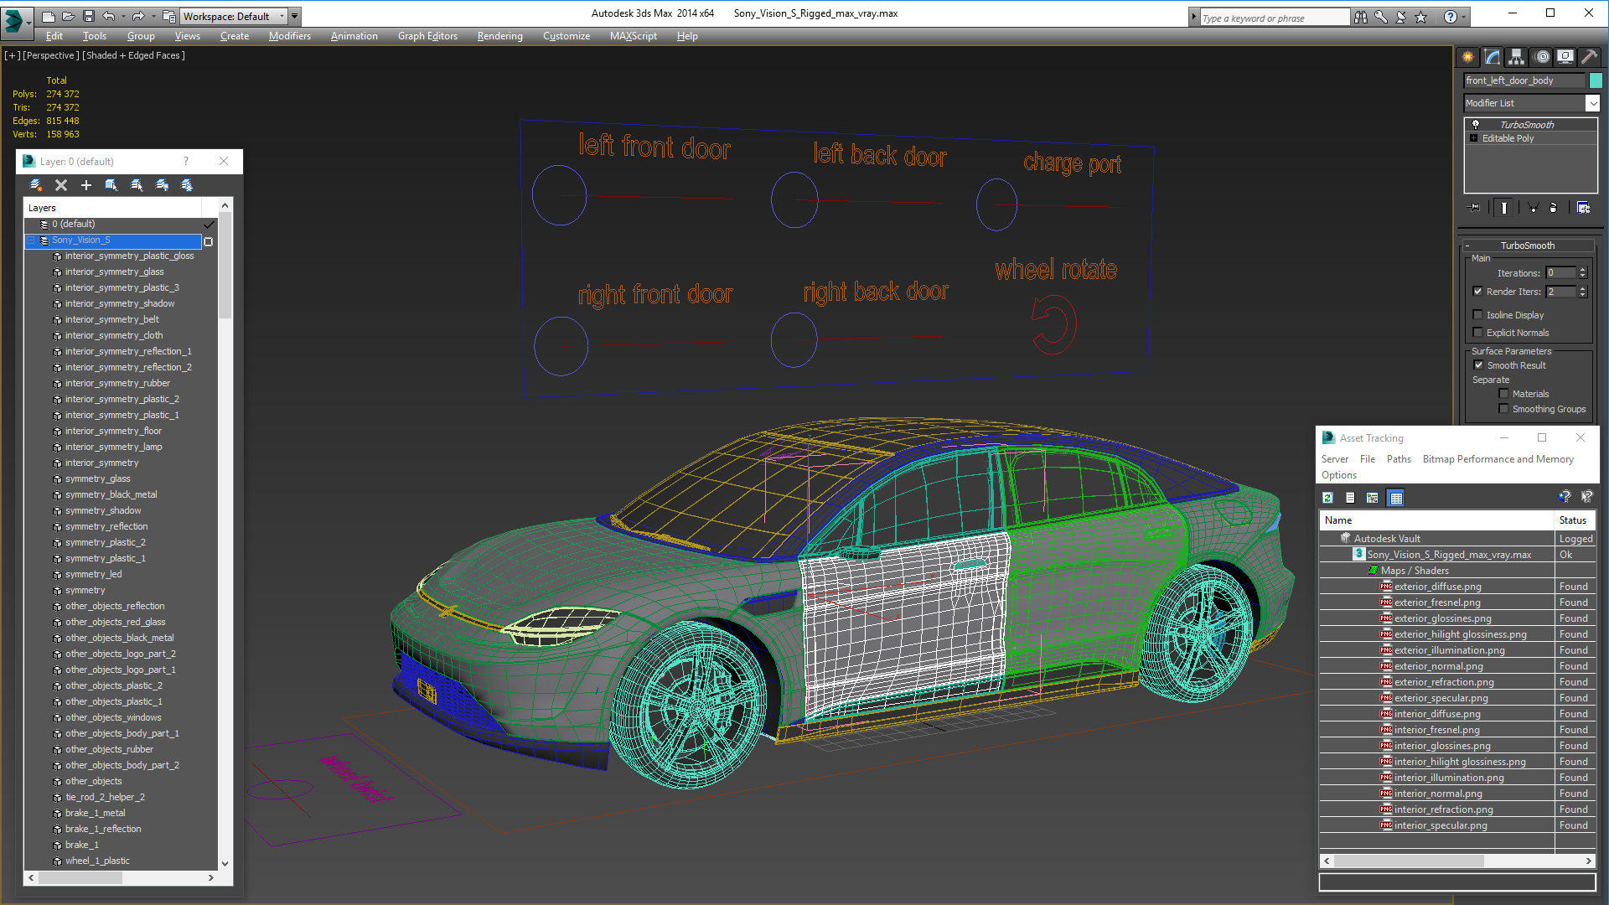
Task: Enable the Isoline Display checkbox
Action: point(1478,315)
